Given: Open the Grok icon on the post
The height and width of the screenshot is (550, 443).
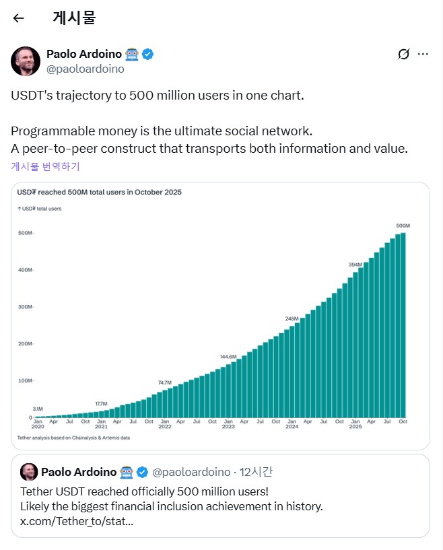Looking at the screenshot, I should pos(403,54).
